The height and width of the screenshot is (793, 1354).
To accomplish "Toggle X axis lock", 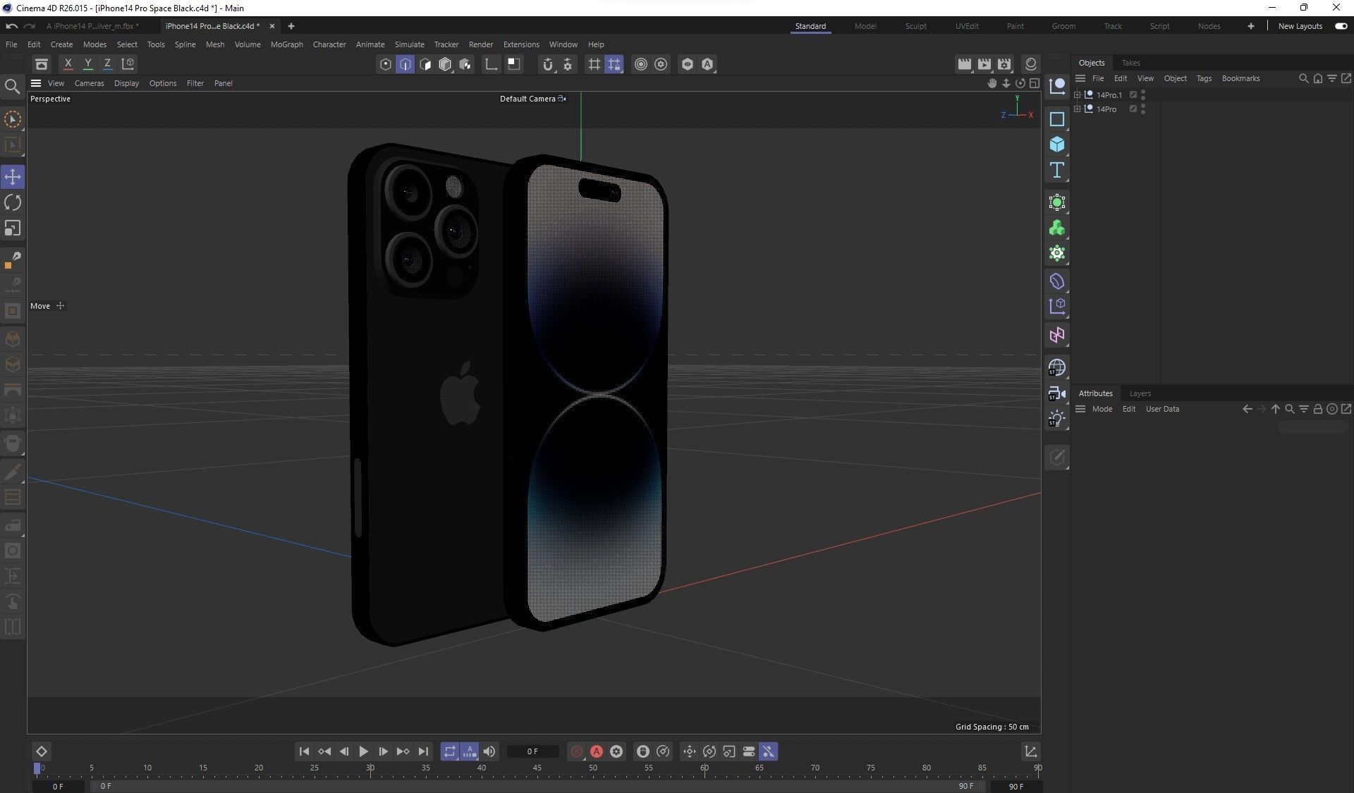I will tap(68, 63).
